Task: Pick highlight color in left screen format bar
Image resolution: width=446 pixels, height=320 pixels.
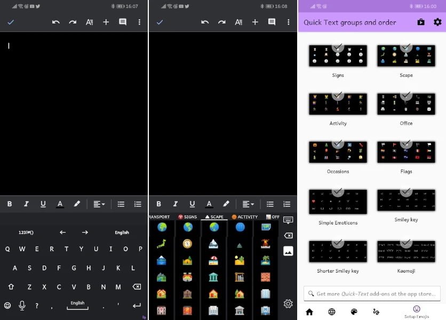Action: 77,204
